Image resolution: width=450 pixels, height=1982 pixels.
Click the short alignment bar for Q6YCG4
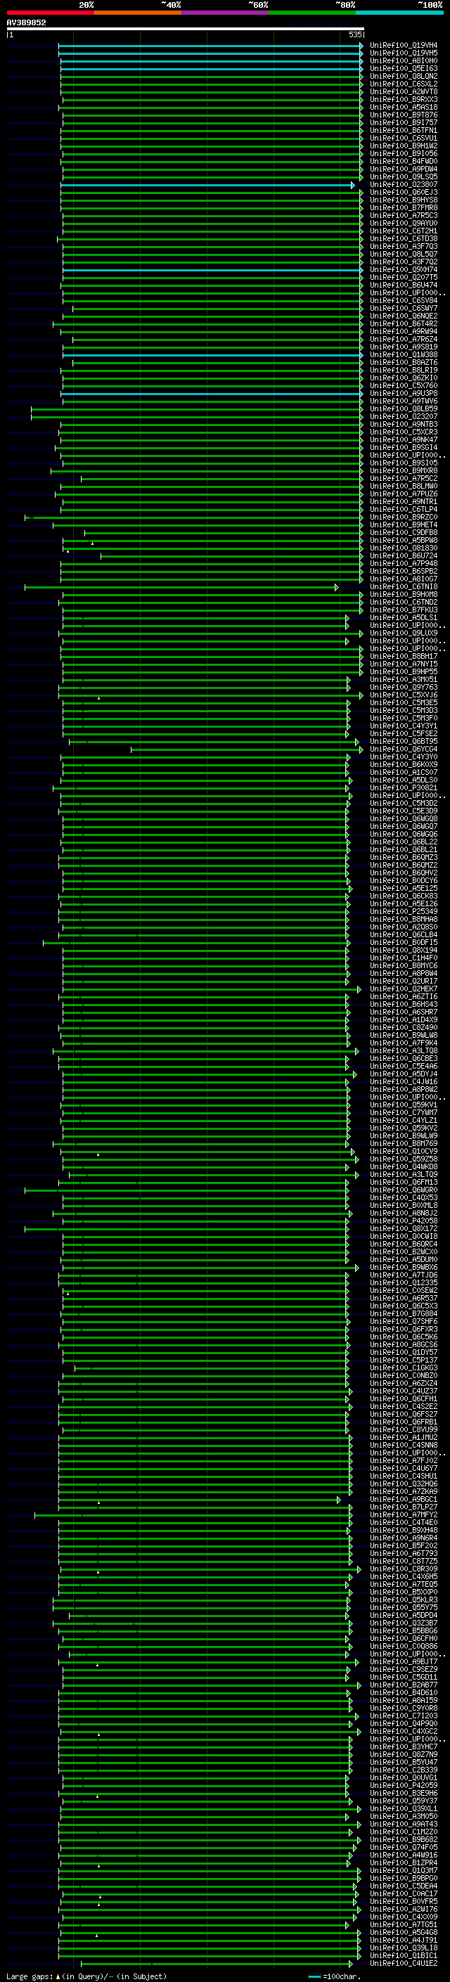(247, 749)
